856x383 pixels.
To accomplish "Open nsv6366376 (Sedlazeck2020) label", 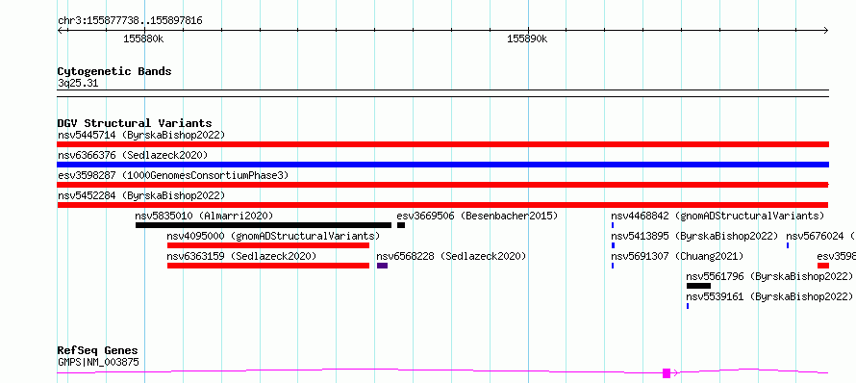I will (133, 155).
